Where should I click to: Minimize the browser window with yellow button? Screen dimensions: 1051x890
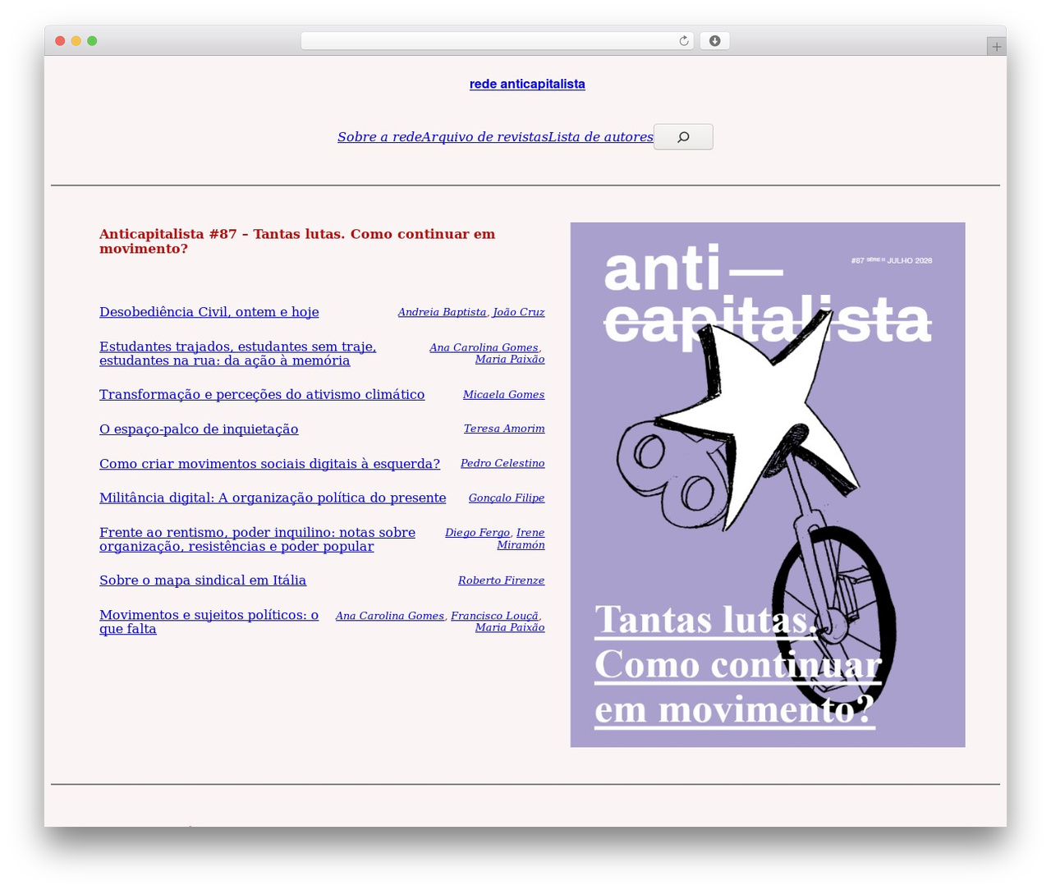[x=76, y=41]
